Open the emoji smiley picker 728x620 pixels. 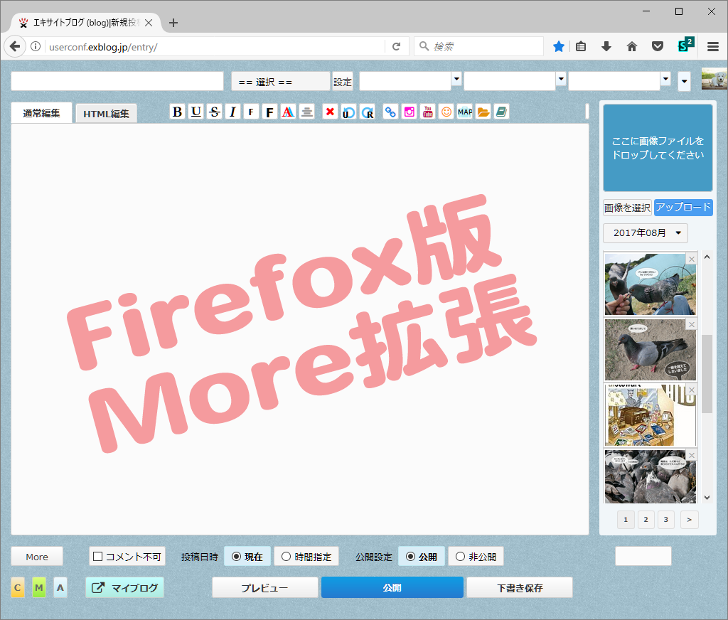[446, 112]
